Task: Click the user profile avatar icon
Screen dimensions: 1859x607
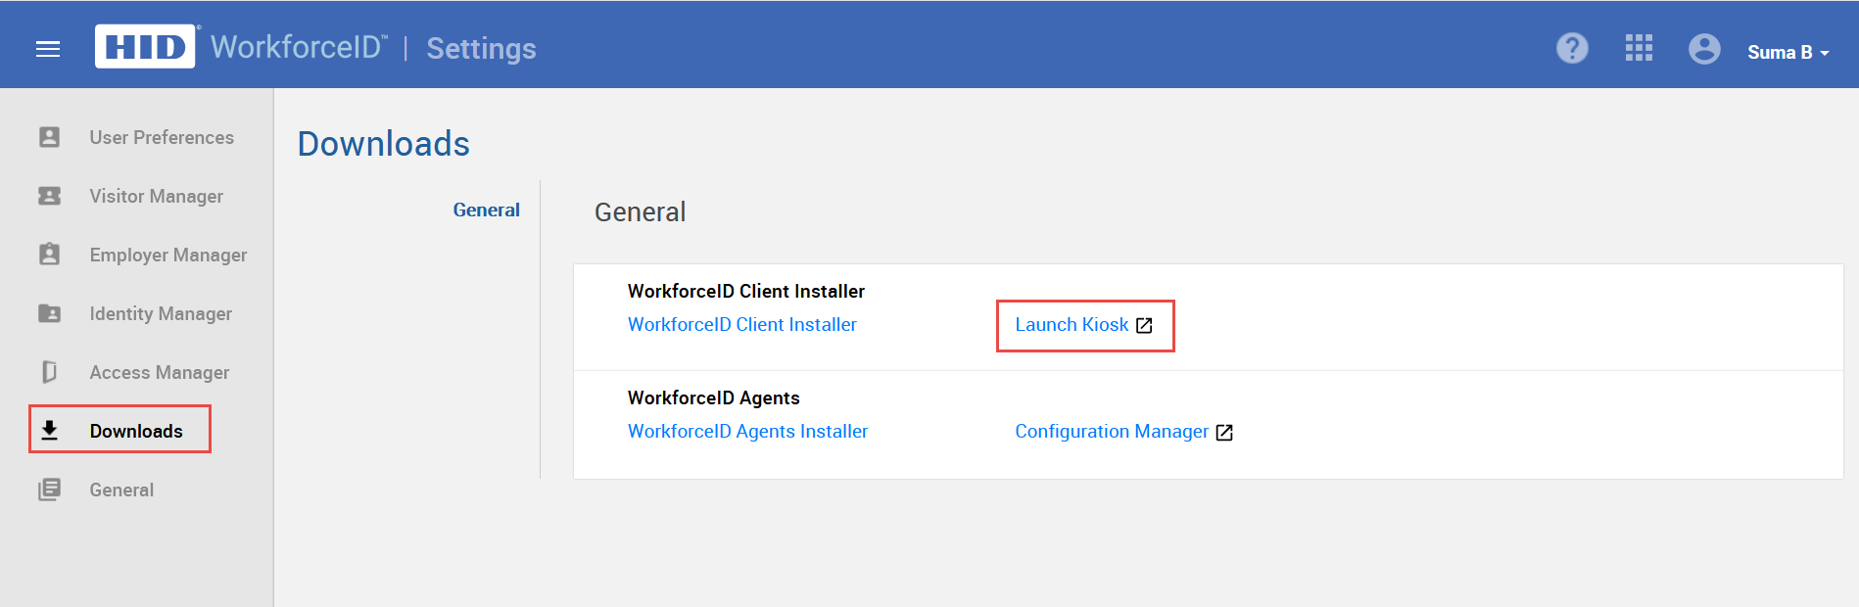Action: coord(1704,49)
